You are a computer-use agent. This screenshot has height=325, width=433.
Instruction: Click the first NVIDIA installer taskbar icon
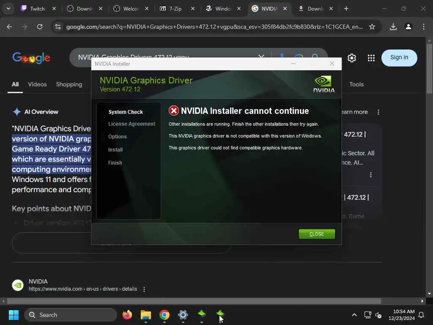coord(202,314)
